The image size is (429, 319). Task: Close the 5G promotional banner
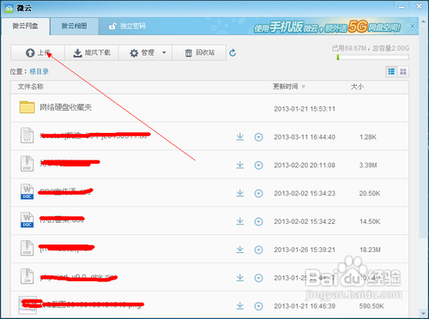tap(413, 27)
